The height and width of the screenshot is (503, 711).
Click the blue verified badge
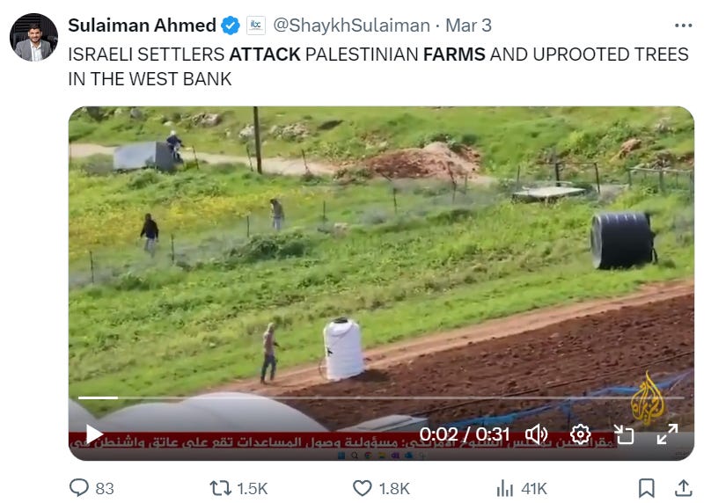[231, 26]
